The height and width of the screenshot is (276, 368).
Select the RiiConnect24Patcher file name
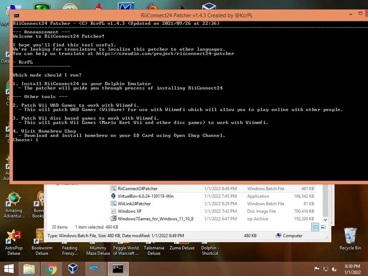click(138, 188)
